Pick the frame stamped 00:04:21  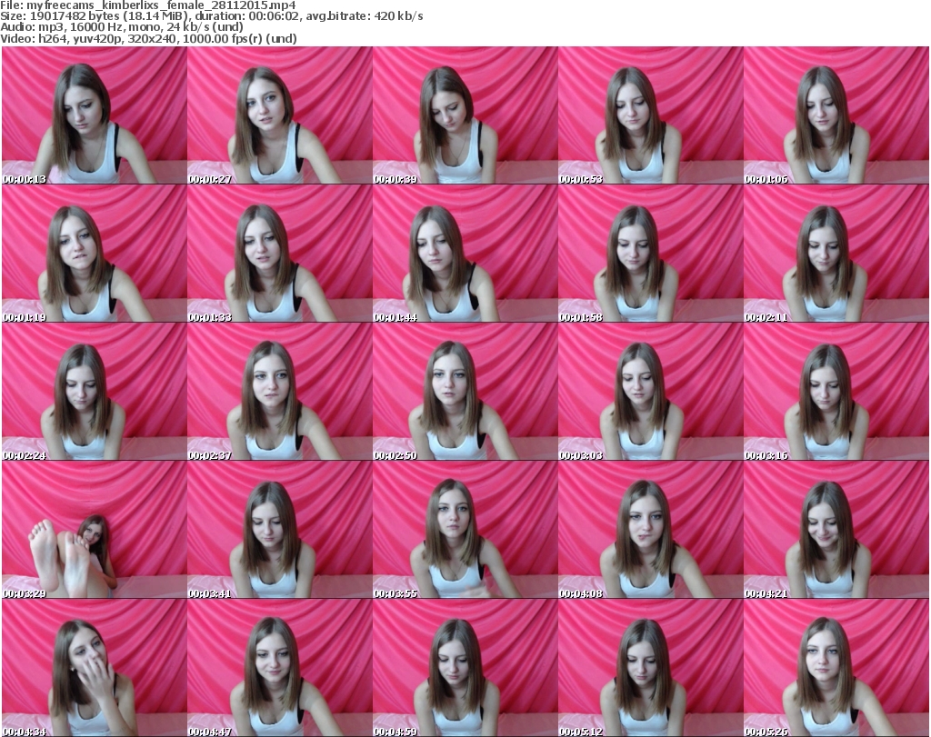click(836, 530)
